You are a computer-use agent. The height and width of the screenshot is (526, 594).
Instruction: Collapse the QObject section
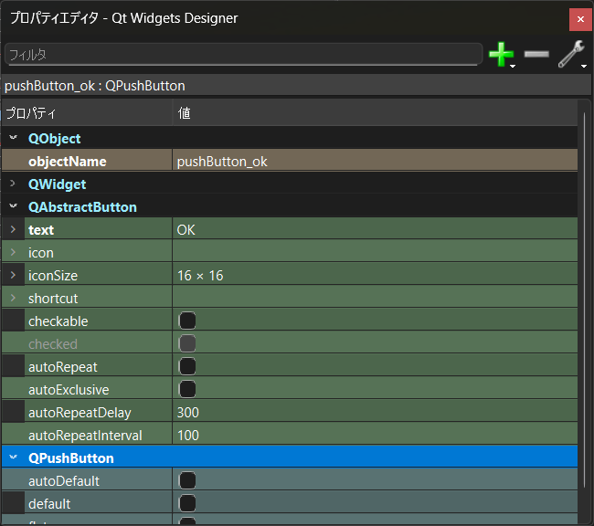point(13,139)
